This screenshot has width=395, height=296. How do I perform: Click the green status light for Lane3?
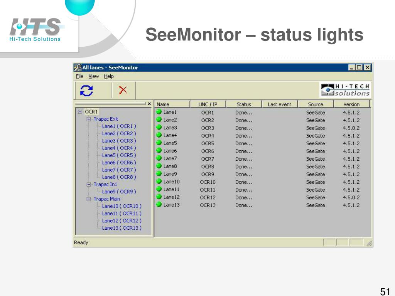(159, 127)
